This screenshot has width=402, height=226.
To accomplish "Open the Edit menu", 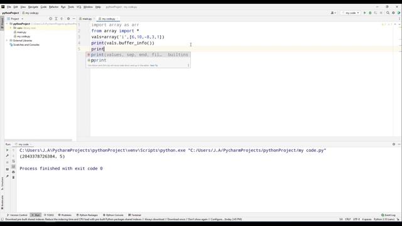I will point(16,7).
